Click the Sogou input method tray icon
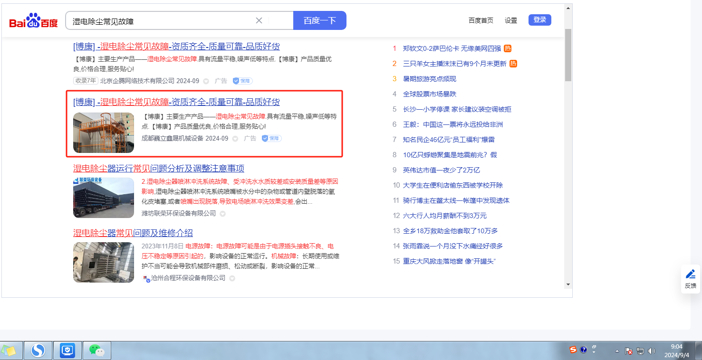This screenshot has height=360, width=702. pyautogui.click(x=573, y=350)
